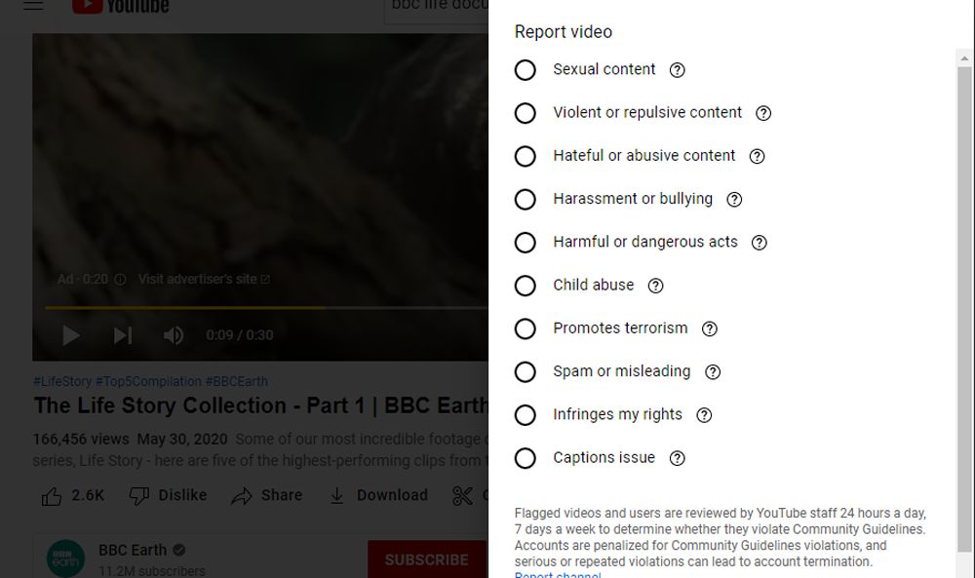Select the Captions issue radio button
This screenshot has width=975, height=578.
pyautogui.click(x=525, y=458)
